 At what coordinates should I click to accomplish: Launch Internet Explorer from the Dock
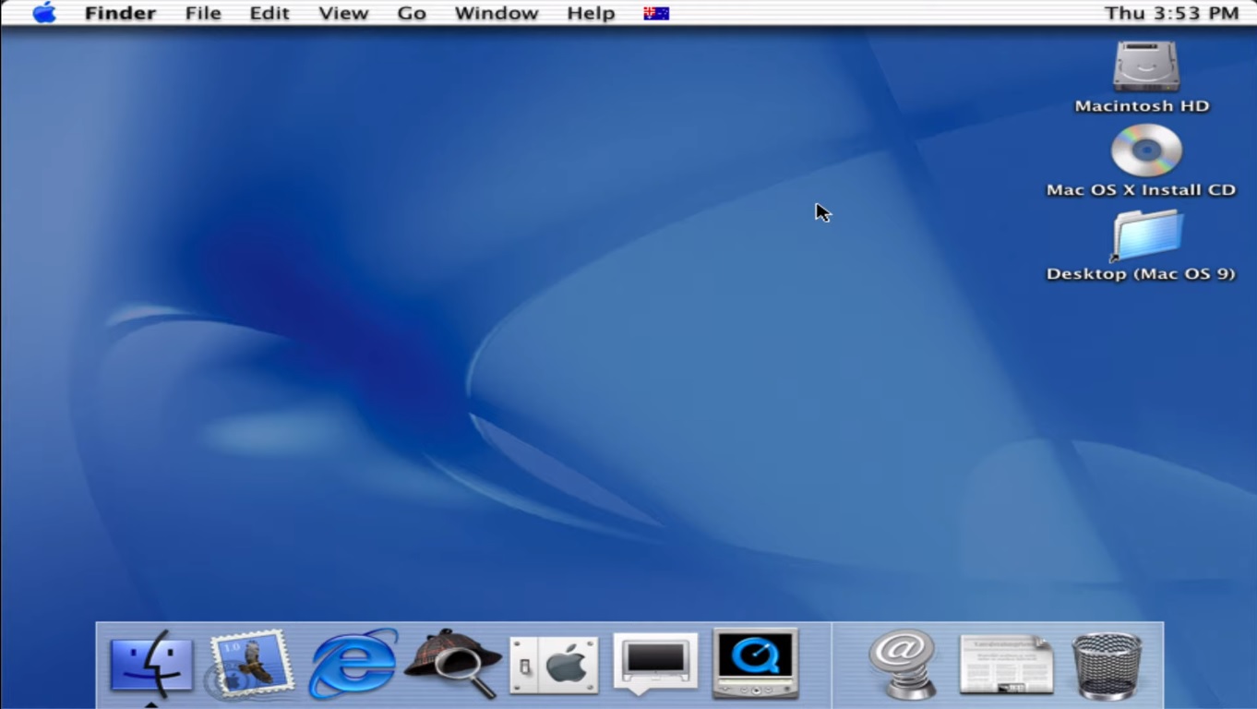(353, 663)
